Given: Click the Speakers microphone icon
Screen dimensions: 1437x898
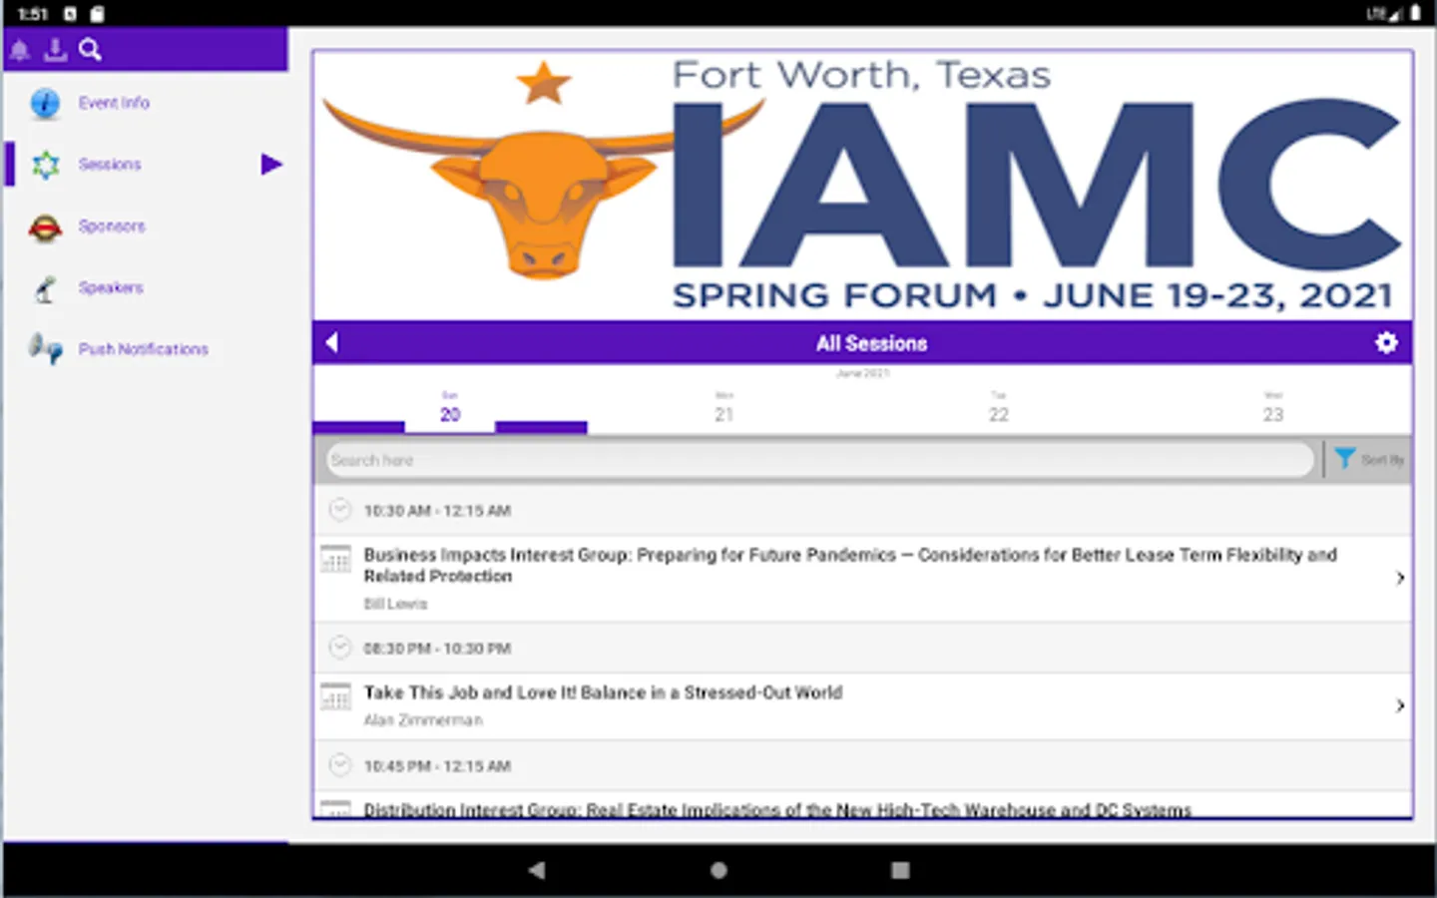Looking at the screenshot, I should (x=45, y=289).
